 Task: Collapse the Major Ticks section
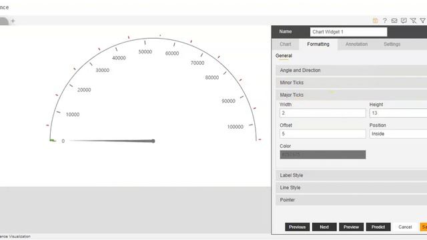coord(352,95)
